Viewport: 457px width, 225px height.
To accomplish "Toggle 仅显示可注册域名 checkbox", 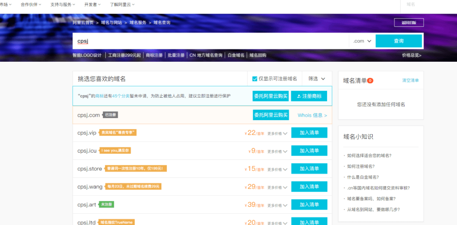I will click(255, 79).
